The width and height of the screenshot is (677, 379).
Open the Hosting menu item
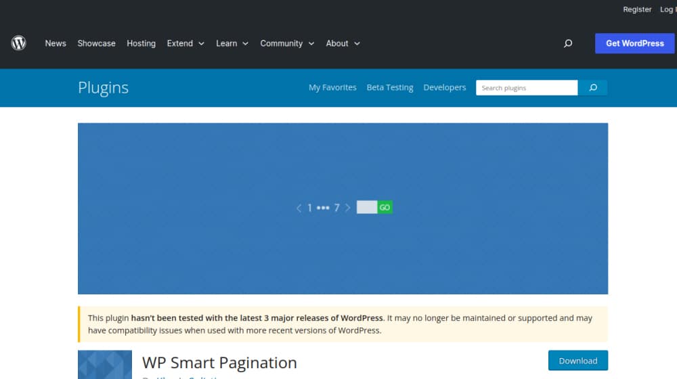141,43
